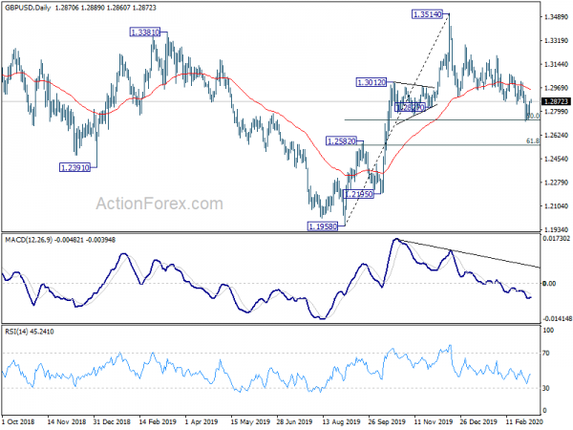Click the 1.34890 price axis value
This screenshot has width=573, height=430.
point(556,17)
